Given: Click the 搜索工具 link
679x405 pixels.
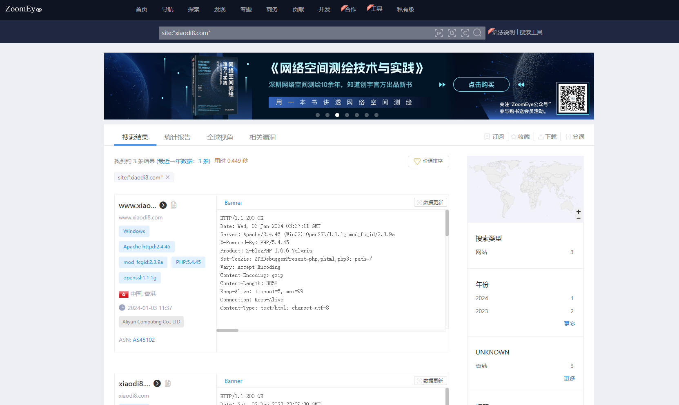Looking at the screenshot, I should [x=531, y=32].
